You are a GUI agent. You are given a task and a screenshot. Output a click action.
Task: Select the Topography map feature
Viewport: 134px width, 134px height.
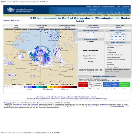(112, 52)
